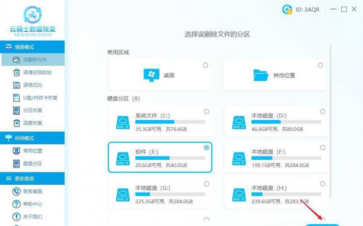Click the floppy disk icon for 误格式化
This screenshot has height=226, width=363.
[x=16, y=85]
